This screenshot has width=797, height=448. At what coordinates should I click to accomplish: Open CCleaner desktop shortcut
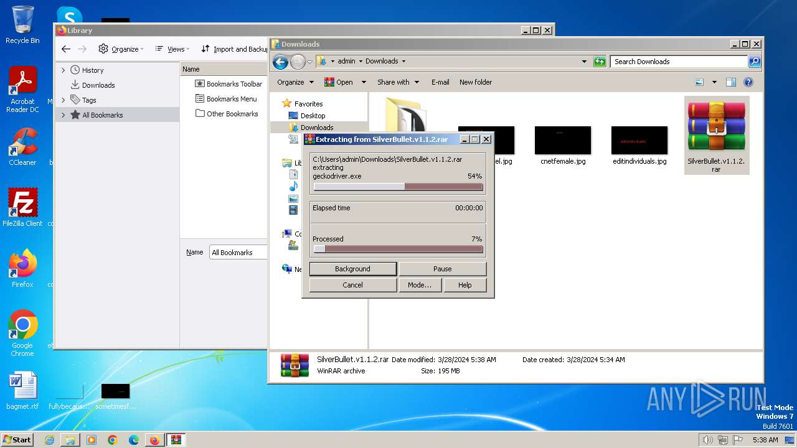(22, 147)
